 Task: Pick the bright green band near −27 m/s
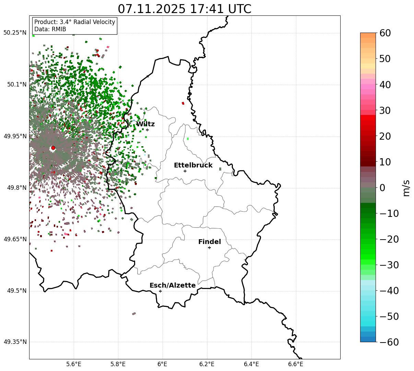(368, 257)
